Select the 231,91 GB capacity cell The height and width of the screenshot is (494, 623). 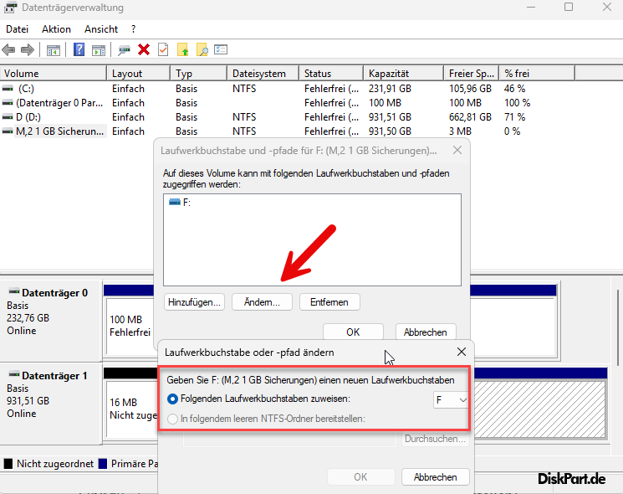tap(390, 89)
